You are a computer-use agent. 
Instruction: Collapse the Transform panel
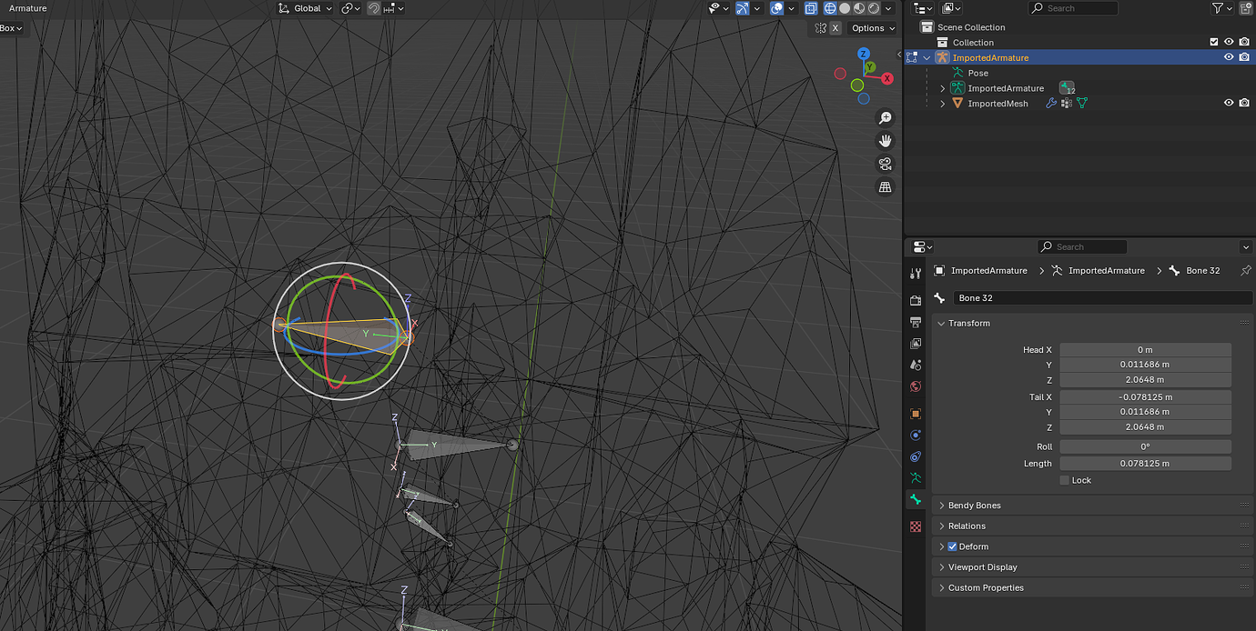1090,323
